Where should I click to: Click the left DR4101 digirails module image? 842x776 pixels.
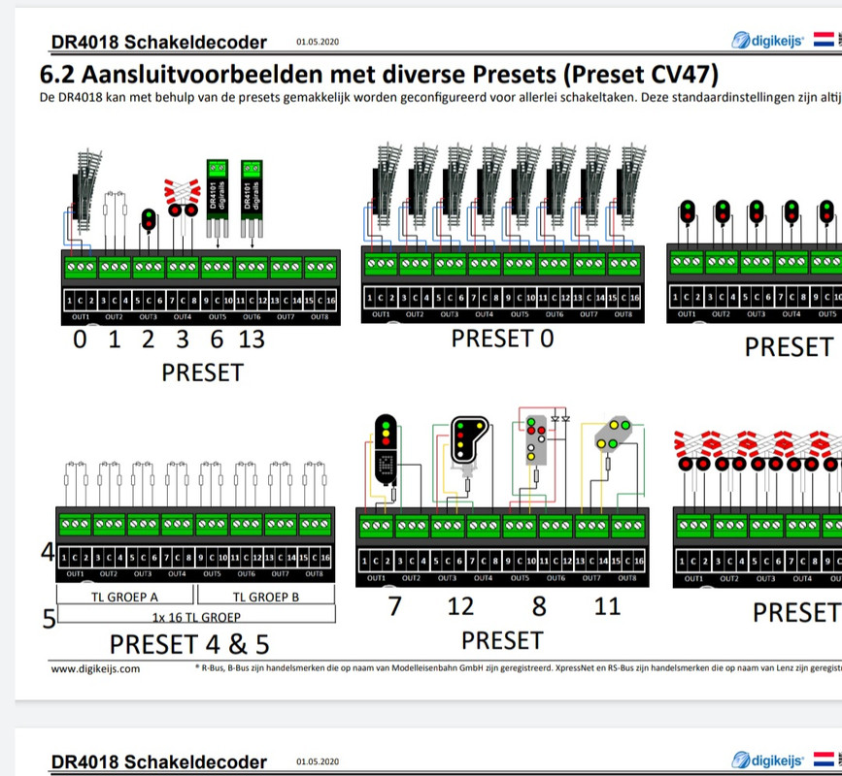point(218,198)
